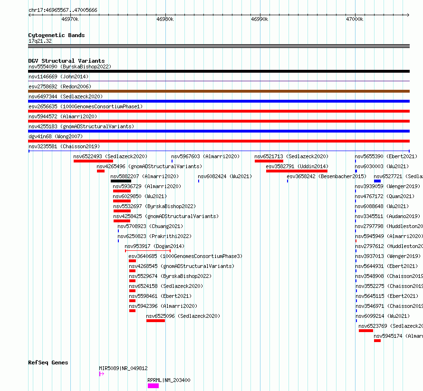Image resolution: width=423 pixels, height=391 pixels.
Task: Select the magenta RPRML gene block
Action: (x=153, y=386)
